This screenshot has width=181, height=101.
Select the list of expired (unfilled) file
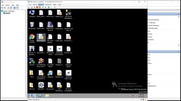[x=41, y=75]
